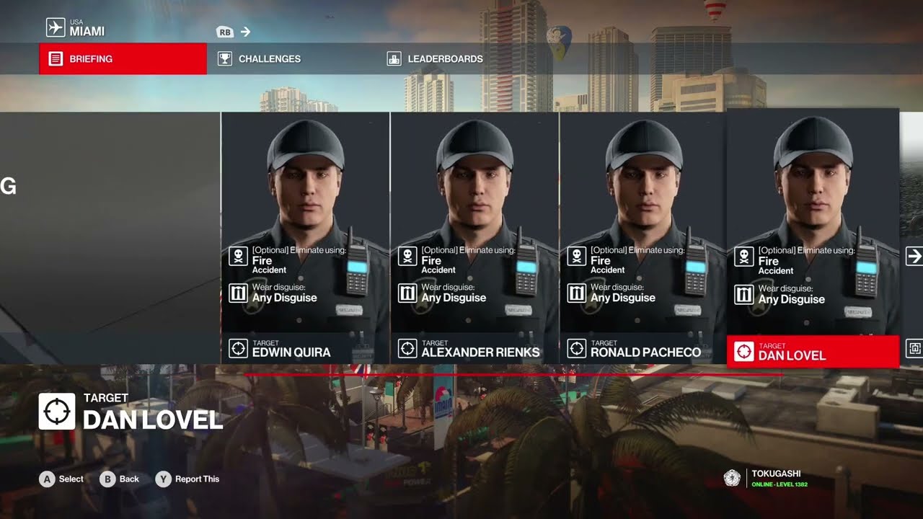Image resolution: width=923 pixels, height=519 pixels.
Task: Select the Edwin Quira target card
Action: click(305, 238)
